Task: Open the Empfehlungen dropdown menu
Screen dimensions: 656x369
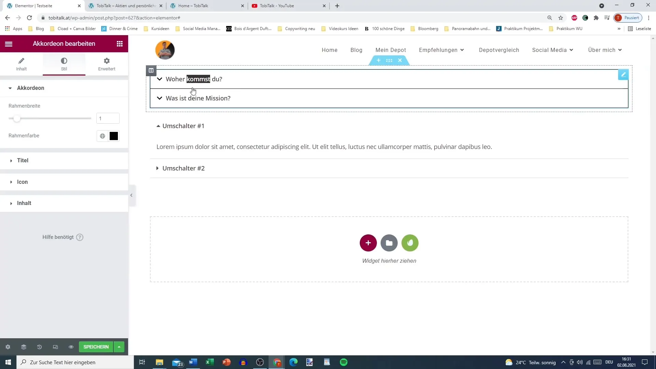Action: (441, 50)
